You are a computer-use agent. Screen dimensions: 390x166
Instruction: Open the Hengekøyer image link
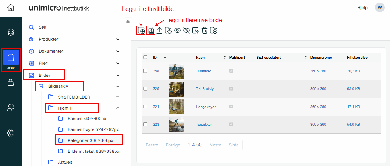(206, 107)
